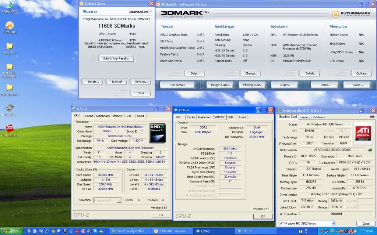Click OK in the CPU-Z Memory window
The width and height of the screenshot is (377, 235).
point(263,216)
